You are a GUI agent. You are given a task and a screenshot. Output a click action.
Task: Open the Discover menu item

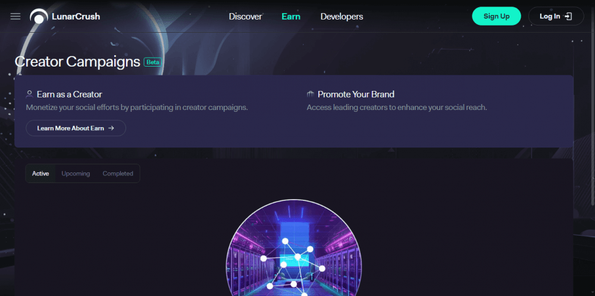coord(246,16)
